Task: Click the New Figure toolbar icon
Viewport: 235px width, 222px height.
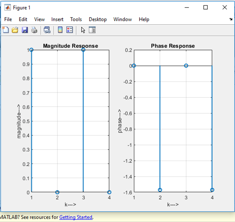Action: point(6,30)
